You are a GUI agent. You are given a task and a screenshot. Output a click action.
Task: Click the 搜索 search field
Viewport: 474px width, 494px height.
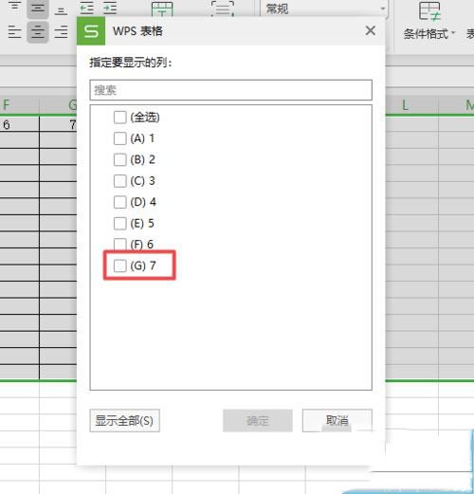[x=230, y=90]
